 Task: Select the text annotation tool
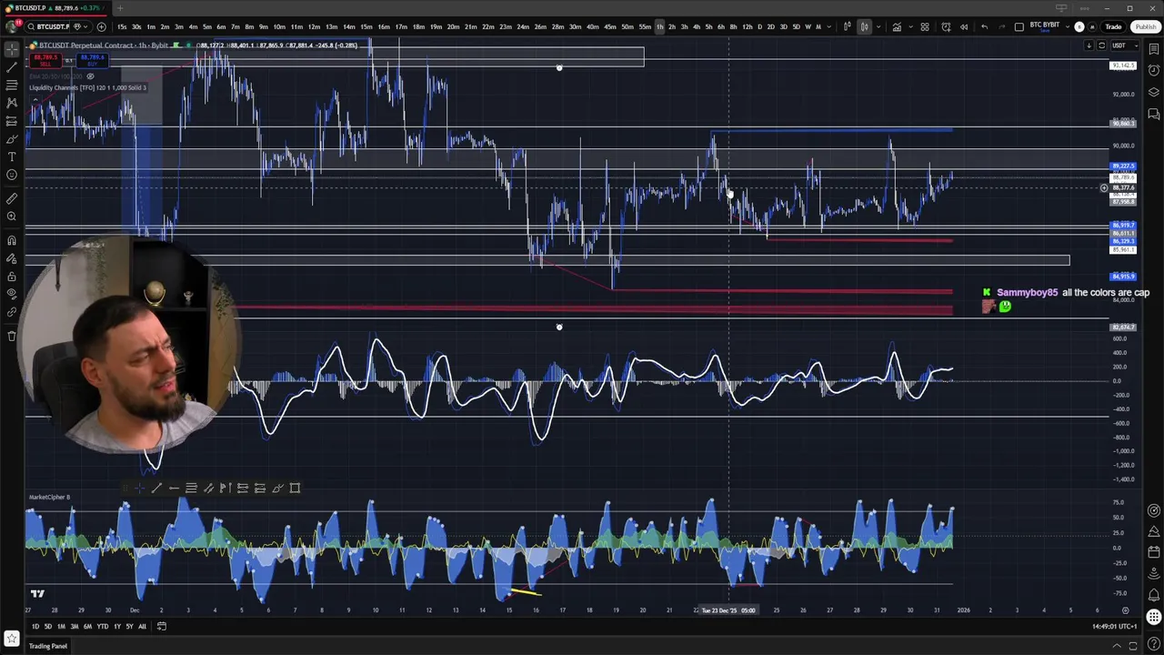(x=12, y=156)
